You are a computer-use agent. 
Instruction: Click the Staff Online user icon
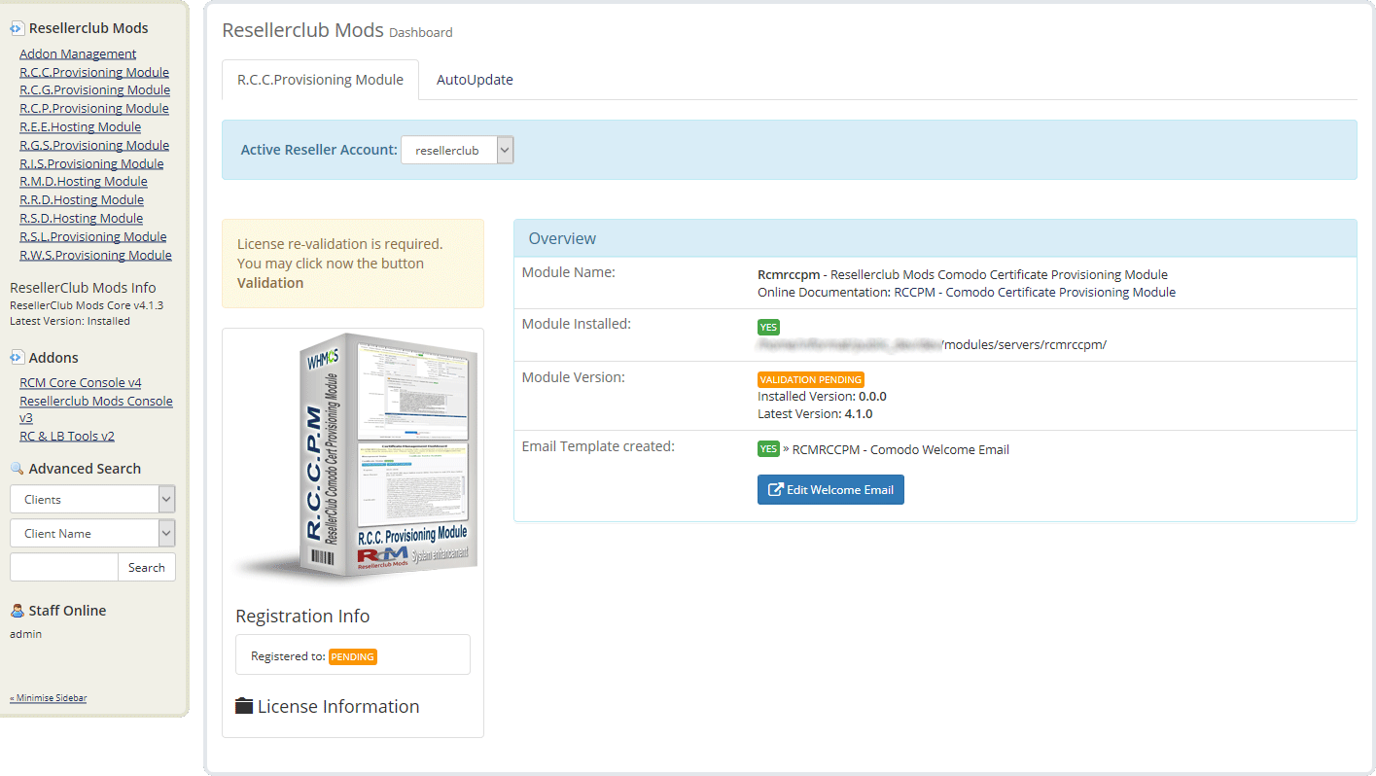click(x=17, y=611)
